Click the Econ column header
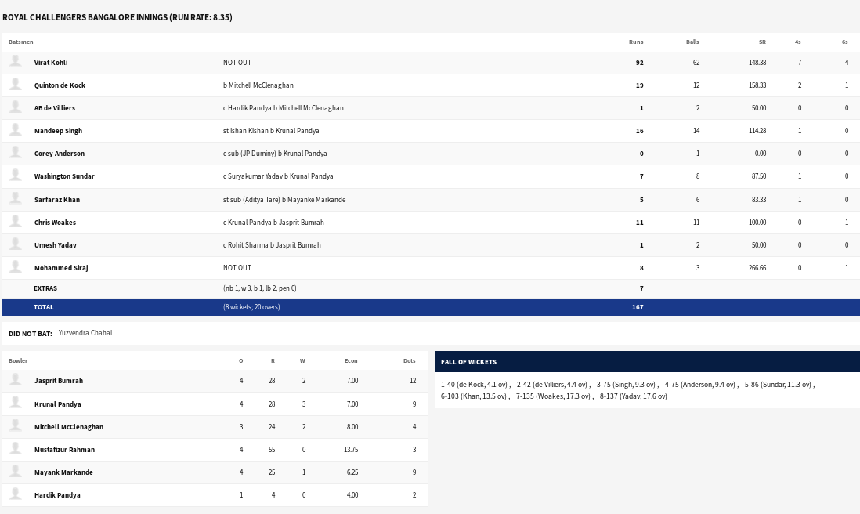Viewport: 860px width, 514px height. tap(351, 361)
